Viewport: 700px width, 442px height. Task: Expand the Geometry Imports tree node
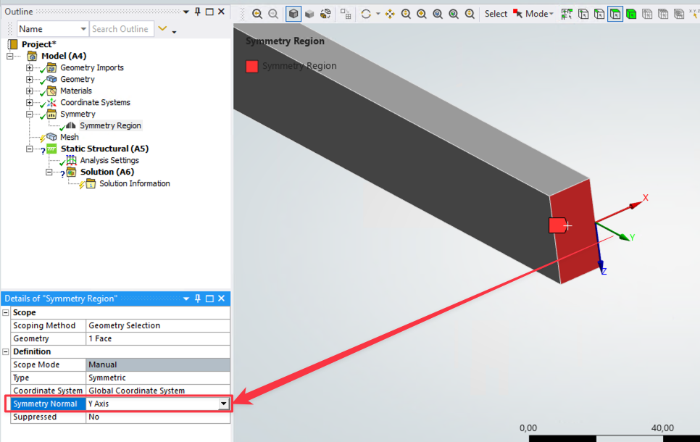[30, 68]
